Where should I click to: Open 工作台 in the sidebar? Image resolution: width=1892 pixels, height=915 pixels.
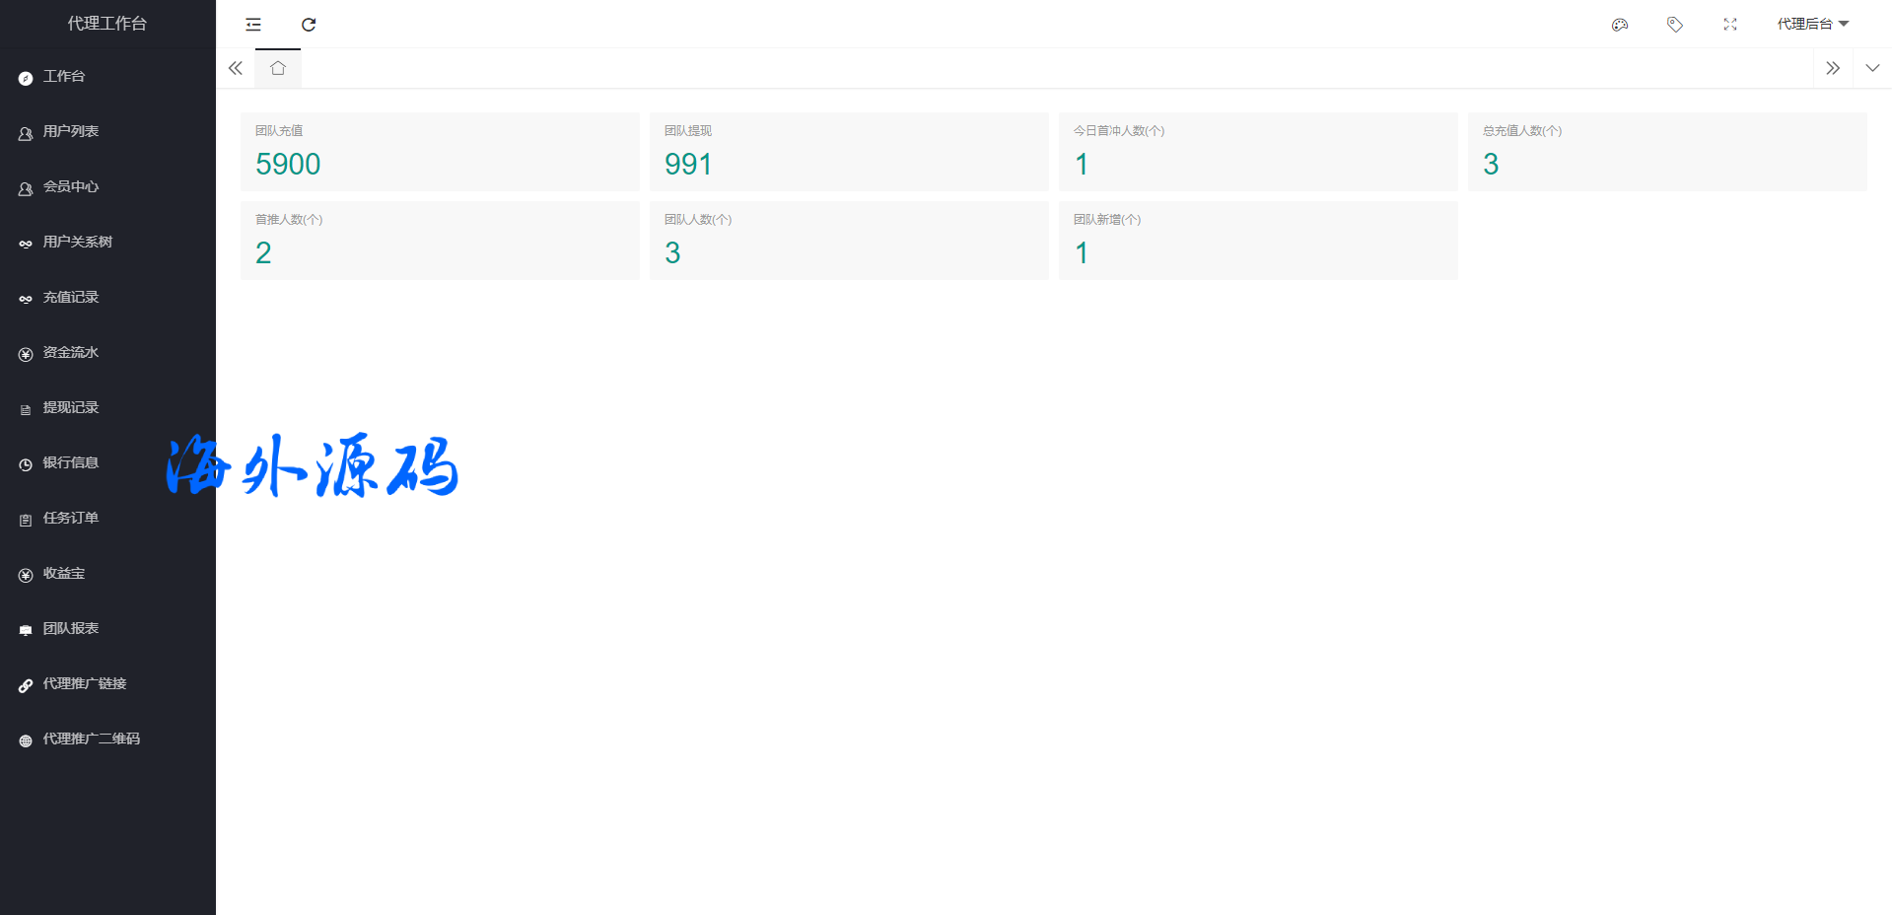[64, 77]
